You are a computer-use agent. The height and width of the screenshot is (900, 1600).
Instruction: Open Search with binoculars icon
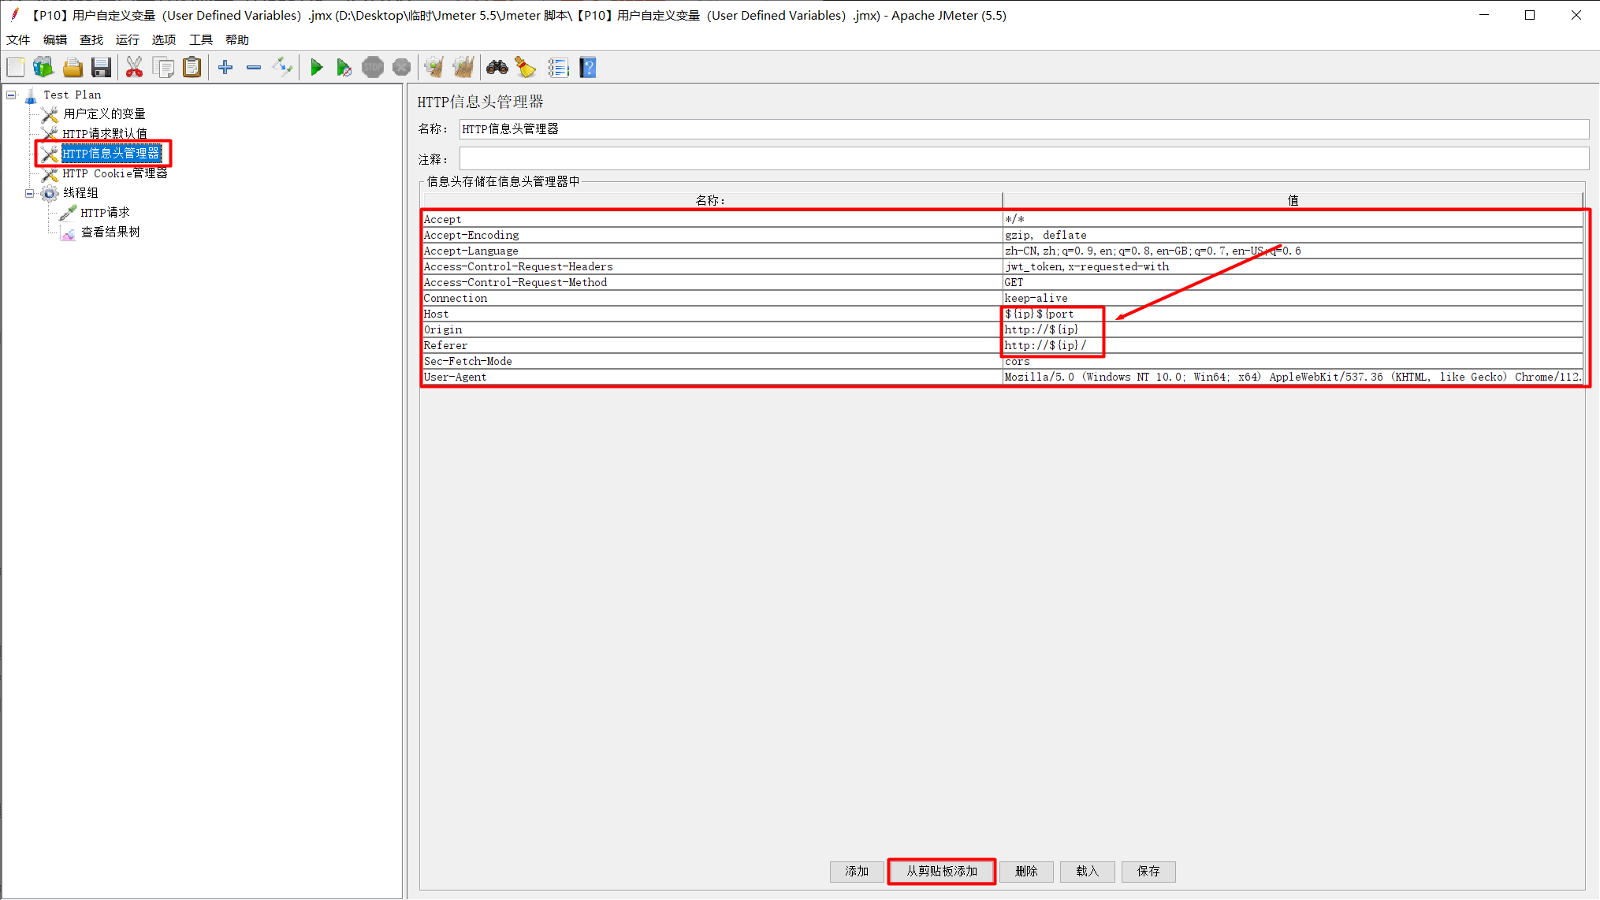[497, 68]
